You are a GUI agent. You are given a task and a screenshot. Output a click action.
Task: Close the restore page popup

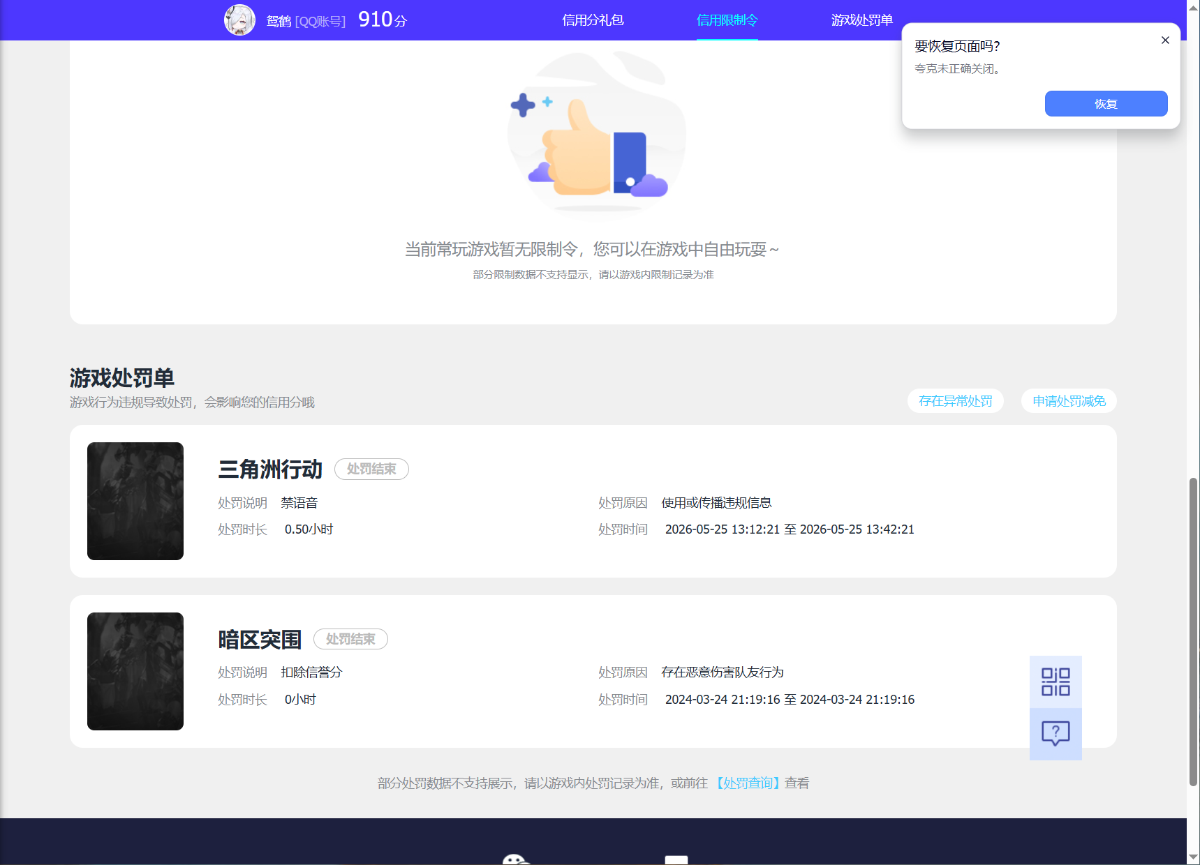pyautogui.click(x=1165, y=40)
